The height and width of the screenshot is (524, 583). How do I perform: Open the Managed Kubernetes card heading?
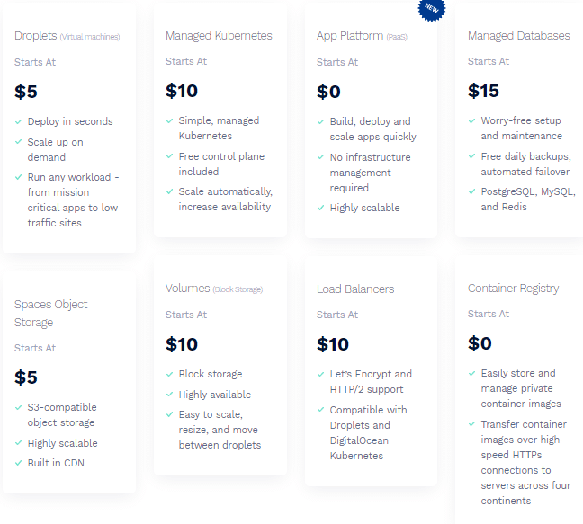[219, 36]
